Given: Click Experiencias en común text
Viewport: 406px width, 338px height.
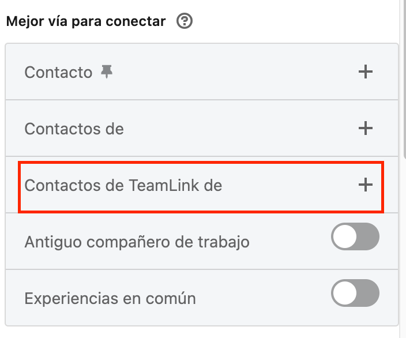Looking at the screenshot, I should pyautogui.click(x=110, y=298).
